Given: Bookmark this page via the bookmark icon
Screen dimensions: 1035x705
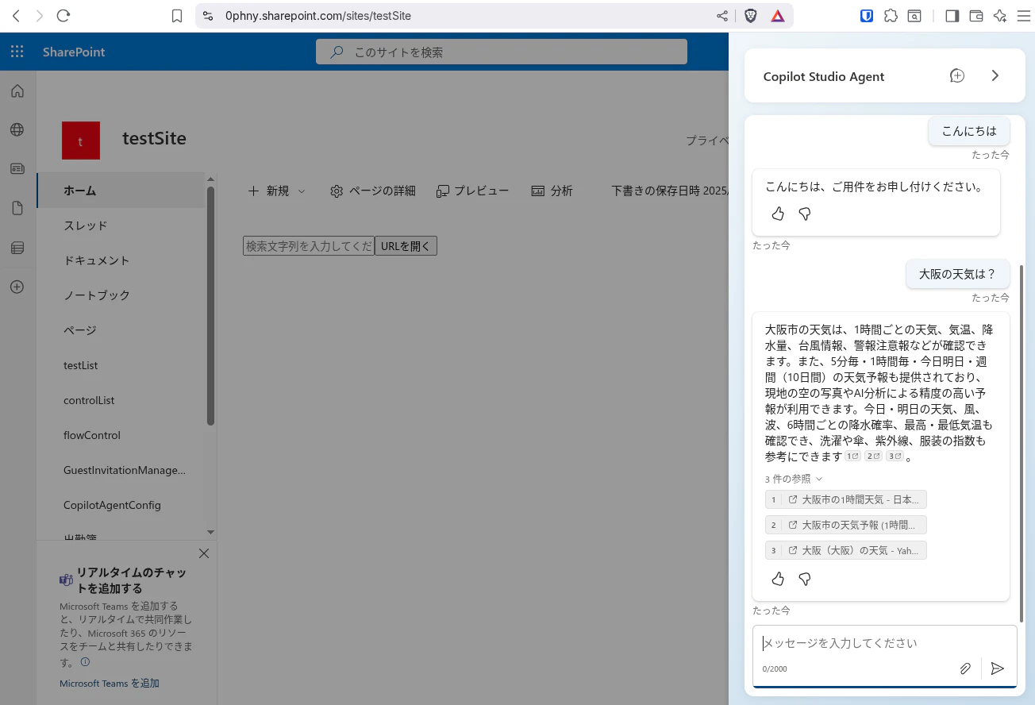Looking at the screenshot, I should pos(177,16).
